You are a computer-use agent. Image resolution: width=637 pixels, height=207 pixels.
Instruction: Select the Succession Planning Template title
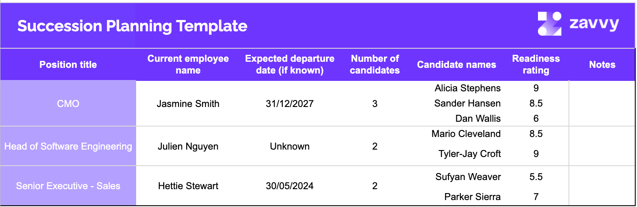pos(132,26)
